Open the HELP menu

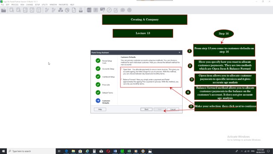coord(72,5)
